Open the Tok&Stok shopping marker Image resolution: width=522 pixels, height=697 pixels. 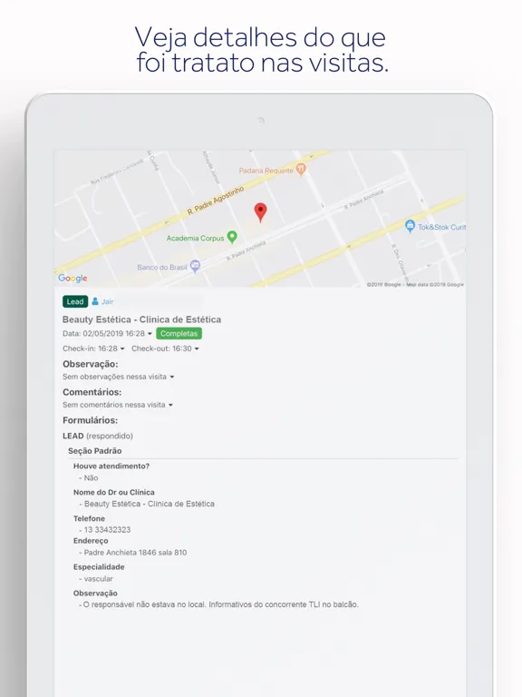tap(411, 226)
